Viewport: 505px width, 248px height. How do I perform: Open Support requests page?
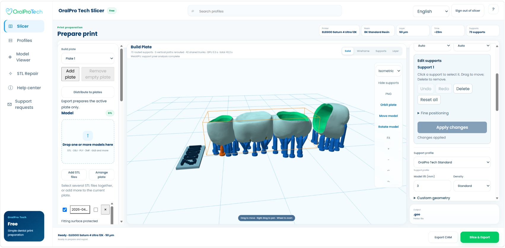click(x=24, y=104)
